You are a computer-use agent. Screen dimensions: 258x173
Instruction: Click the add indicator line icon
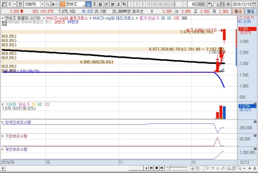point(216,4)
